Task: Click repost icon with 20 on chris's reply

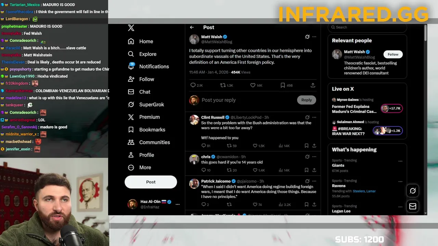Action: pos(229,170)
